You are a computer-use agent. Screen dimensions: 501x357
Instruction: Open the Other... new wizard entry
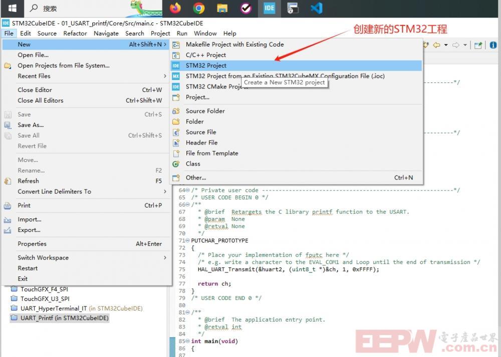(296, 177)
